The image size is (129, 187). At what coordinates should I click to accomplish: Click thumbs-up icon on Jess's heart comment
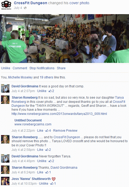(x=52, y=184)
